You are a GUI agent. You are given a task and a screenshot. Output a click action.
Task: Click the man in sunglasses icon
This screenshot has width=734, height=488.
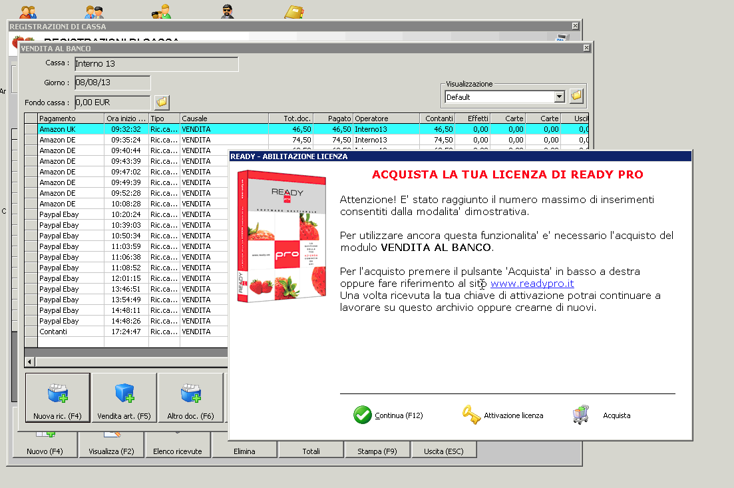click(228, 11)
